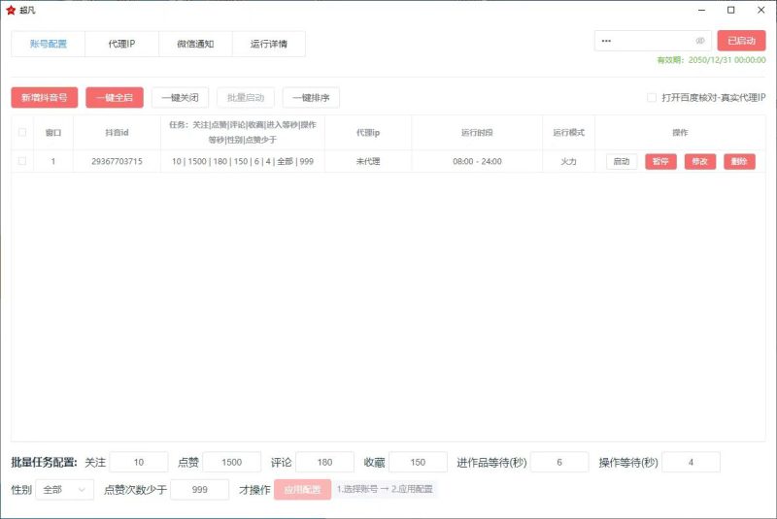Click 删除 for account 29367703715
Viewport: 777px width, 519px height.
[739, 161]
